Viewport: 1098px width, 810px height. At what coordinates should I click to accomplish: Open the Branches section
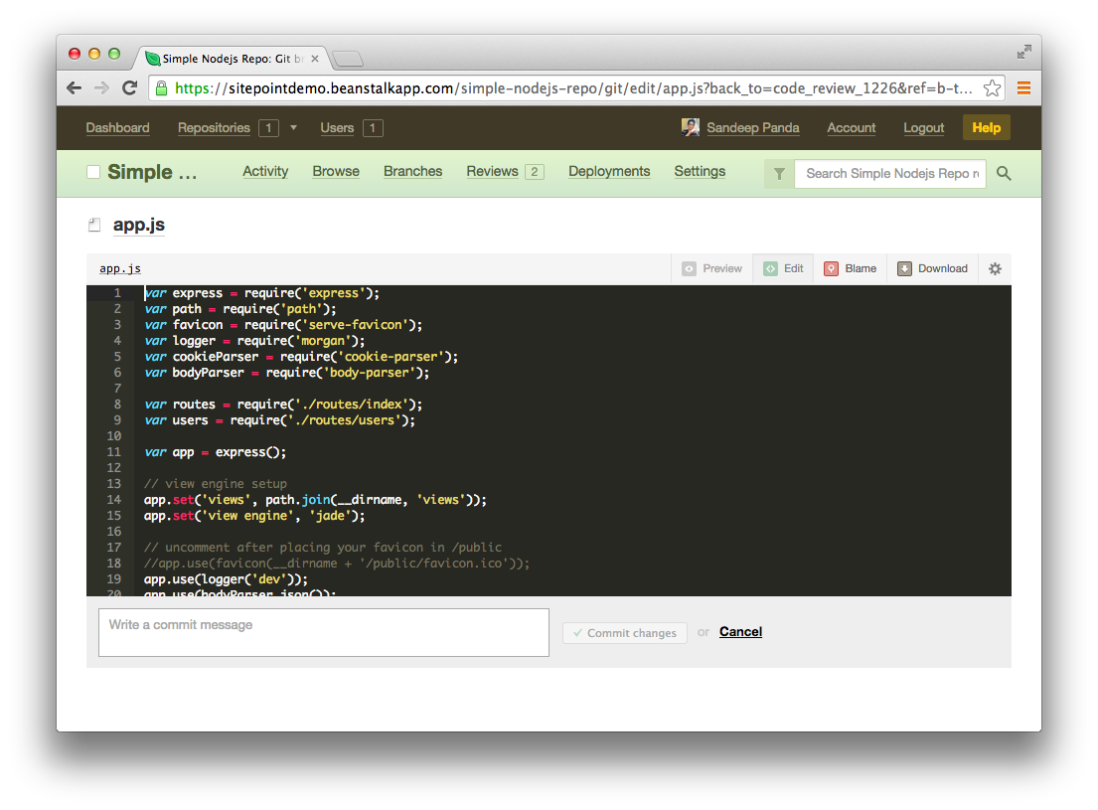(412, 171)
